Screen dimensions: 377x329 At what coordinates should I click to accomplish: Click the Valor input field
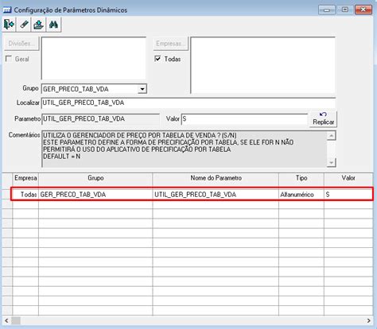(244, 119)
